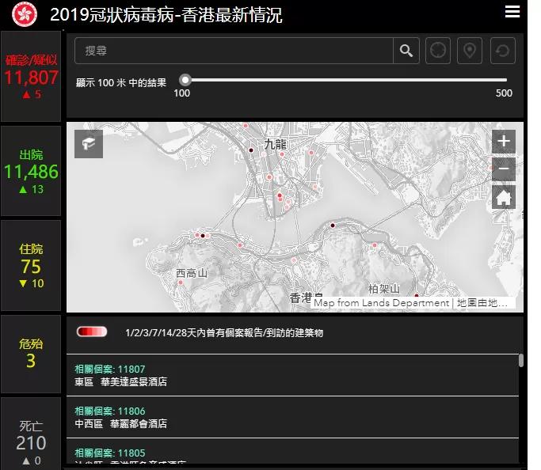Click the search magnifier icon
The height and width of the screenshot is (470, 541).
point(406,51)
